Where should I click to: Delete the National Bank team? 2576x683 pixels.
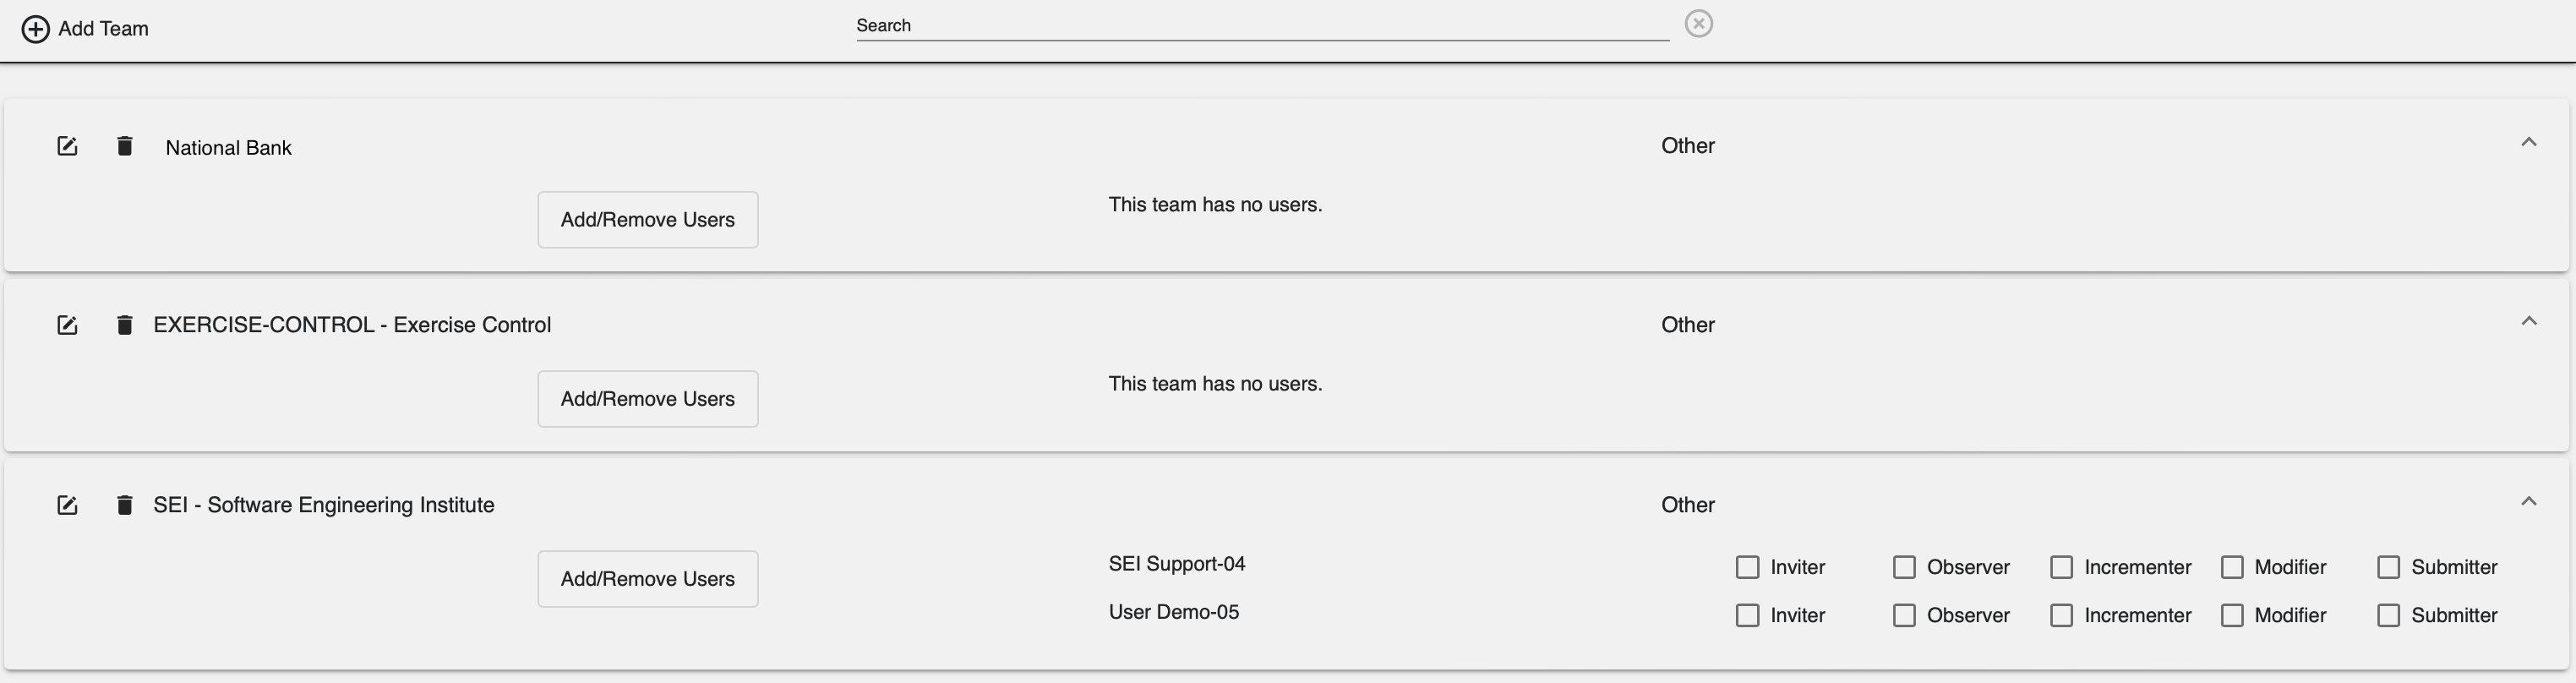click(124, 146)
